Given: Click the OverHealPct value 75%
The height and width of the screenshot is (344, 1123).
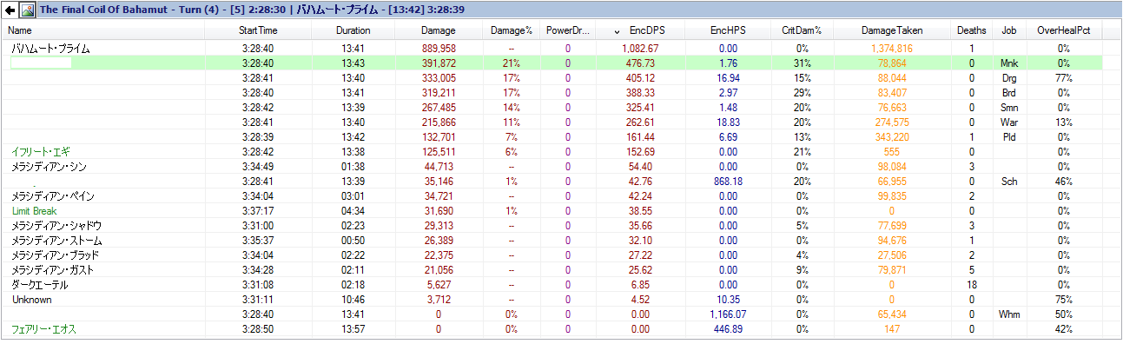Looking at the screenshot, I should 1064,299.
